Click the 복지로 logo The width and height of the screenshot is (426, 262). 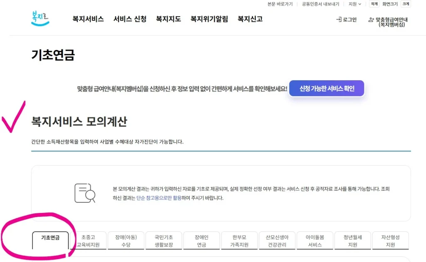click(40, 17)
